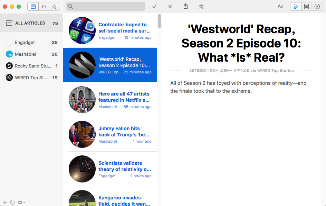Click 'Mashable!' source under Jimmy Fallon article

tap(108, 141)
